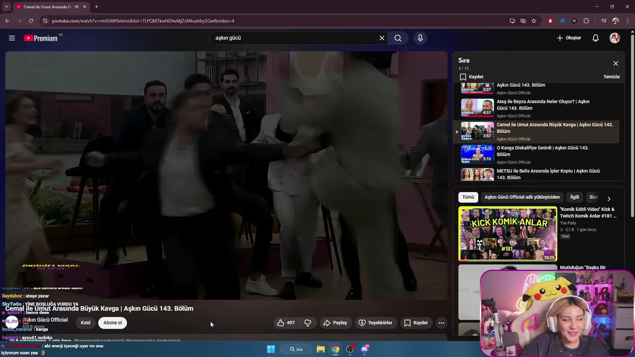Open the Windows Start menu
The image size is (635, 357).
click(x=271, y=349)
